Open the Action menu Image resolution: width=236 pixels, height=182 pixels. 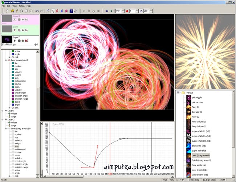[x=22, y=6]
